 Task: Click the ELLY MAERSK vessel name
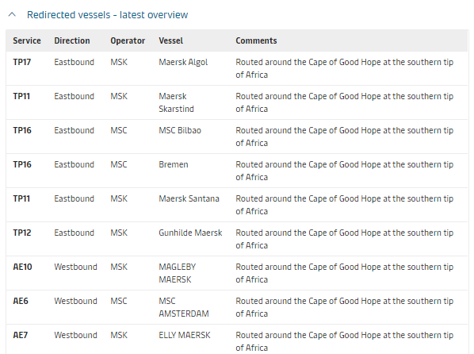[185, 335]
